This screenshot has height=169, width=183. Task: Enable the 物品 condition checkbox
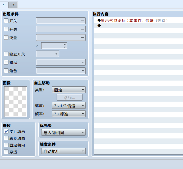(x=6, y=62)
